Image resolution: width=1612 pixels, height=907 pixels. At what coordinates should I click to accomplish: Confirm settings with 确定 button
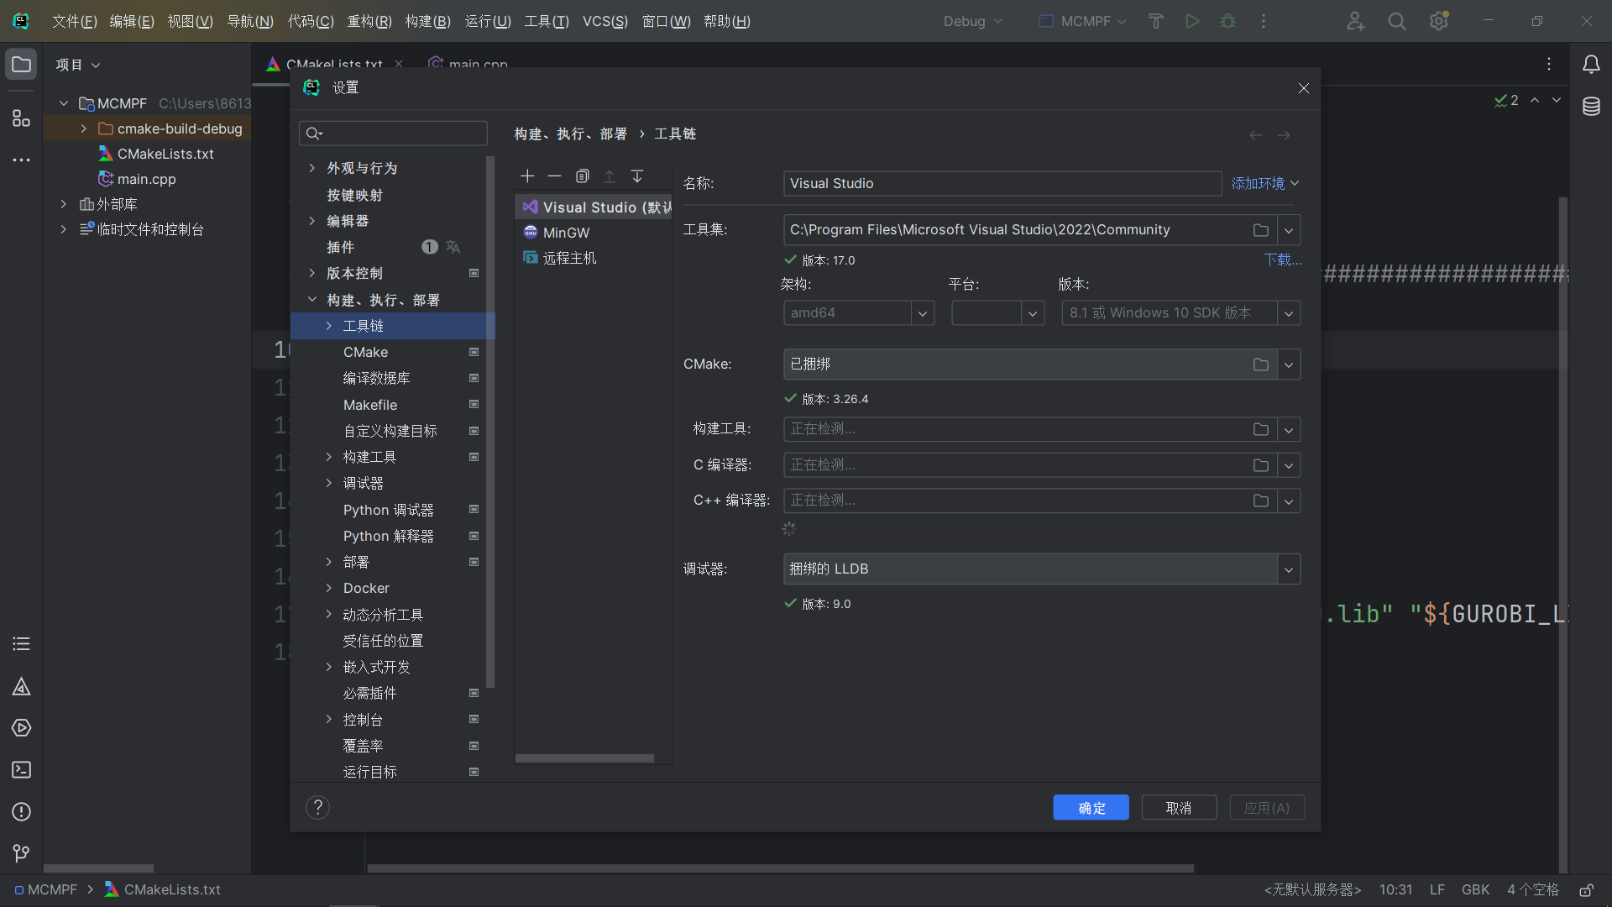click(1091, 808)
